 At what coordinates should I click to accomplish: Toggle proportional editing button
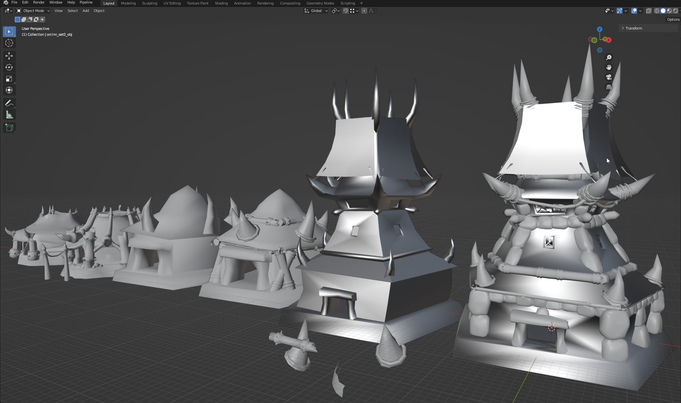pos(364,11)
